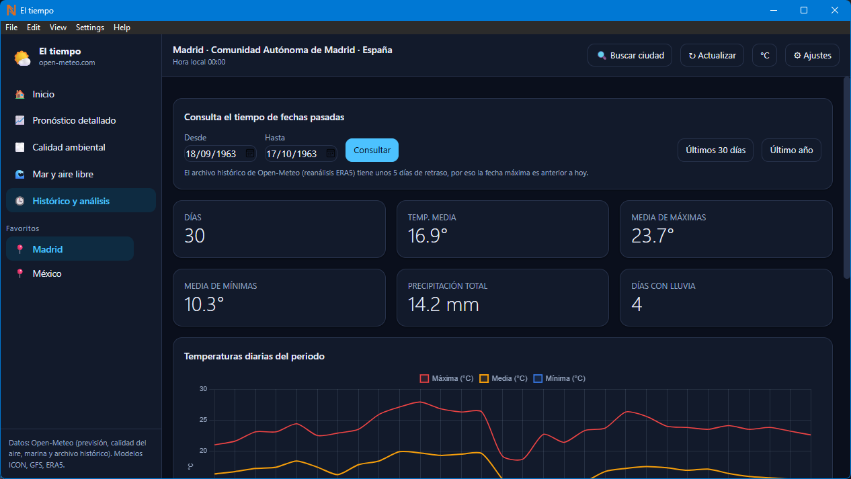Select Histórico y análisis section
Viewport: 851px width, 479px height.
81,201
